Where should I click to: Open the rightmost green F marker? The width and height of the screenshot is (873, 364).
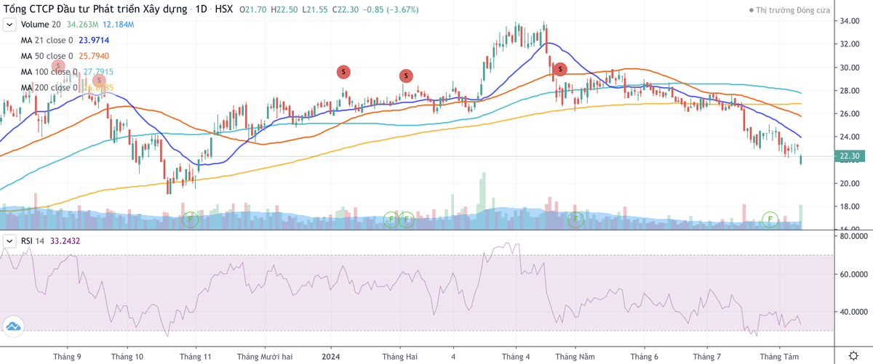[770, 218]
